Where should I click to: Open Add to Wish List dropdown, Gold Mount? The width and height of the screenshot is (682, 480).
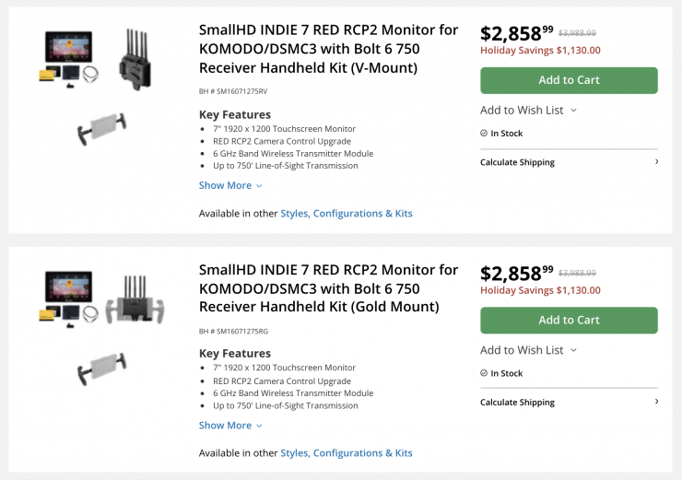528,349
